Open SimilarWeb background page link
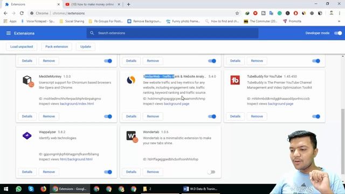Viewport: 345px width, 194px height. tap(176, 103)
